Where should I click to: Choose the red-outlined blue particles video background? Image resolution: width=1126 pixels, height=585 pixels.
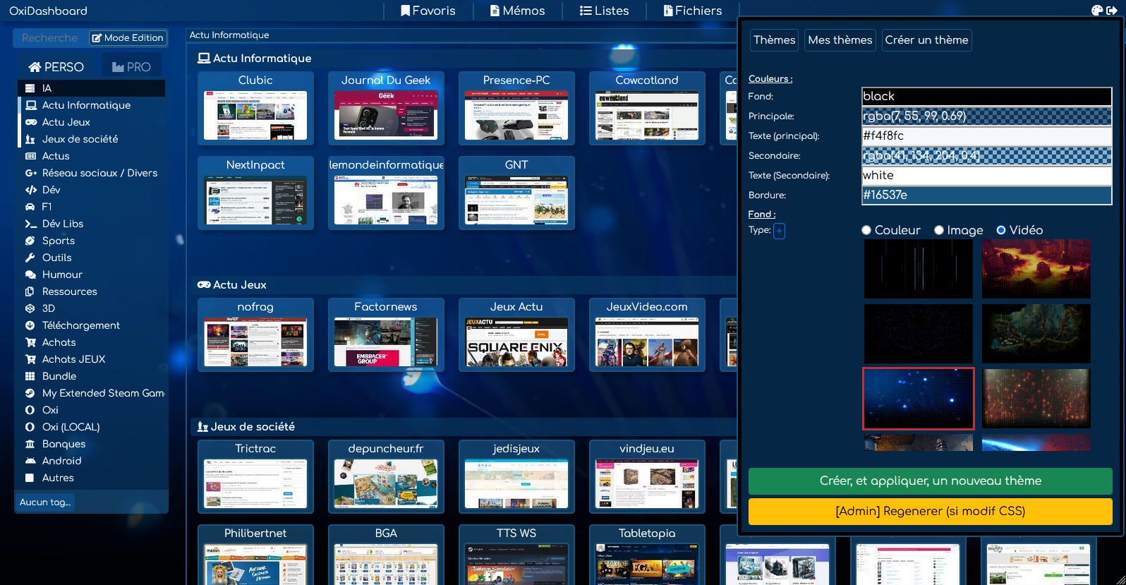[919, 399]
